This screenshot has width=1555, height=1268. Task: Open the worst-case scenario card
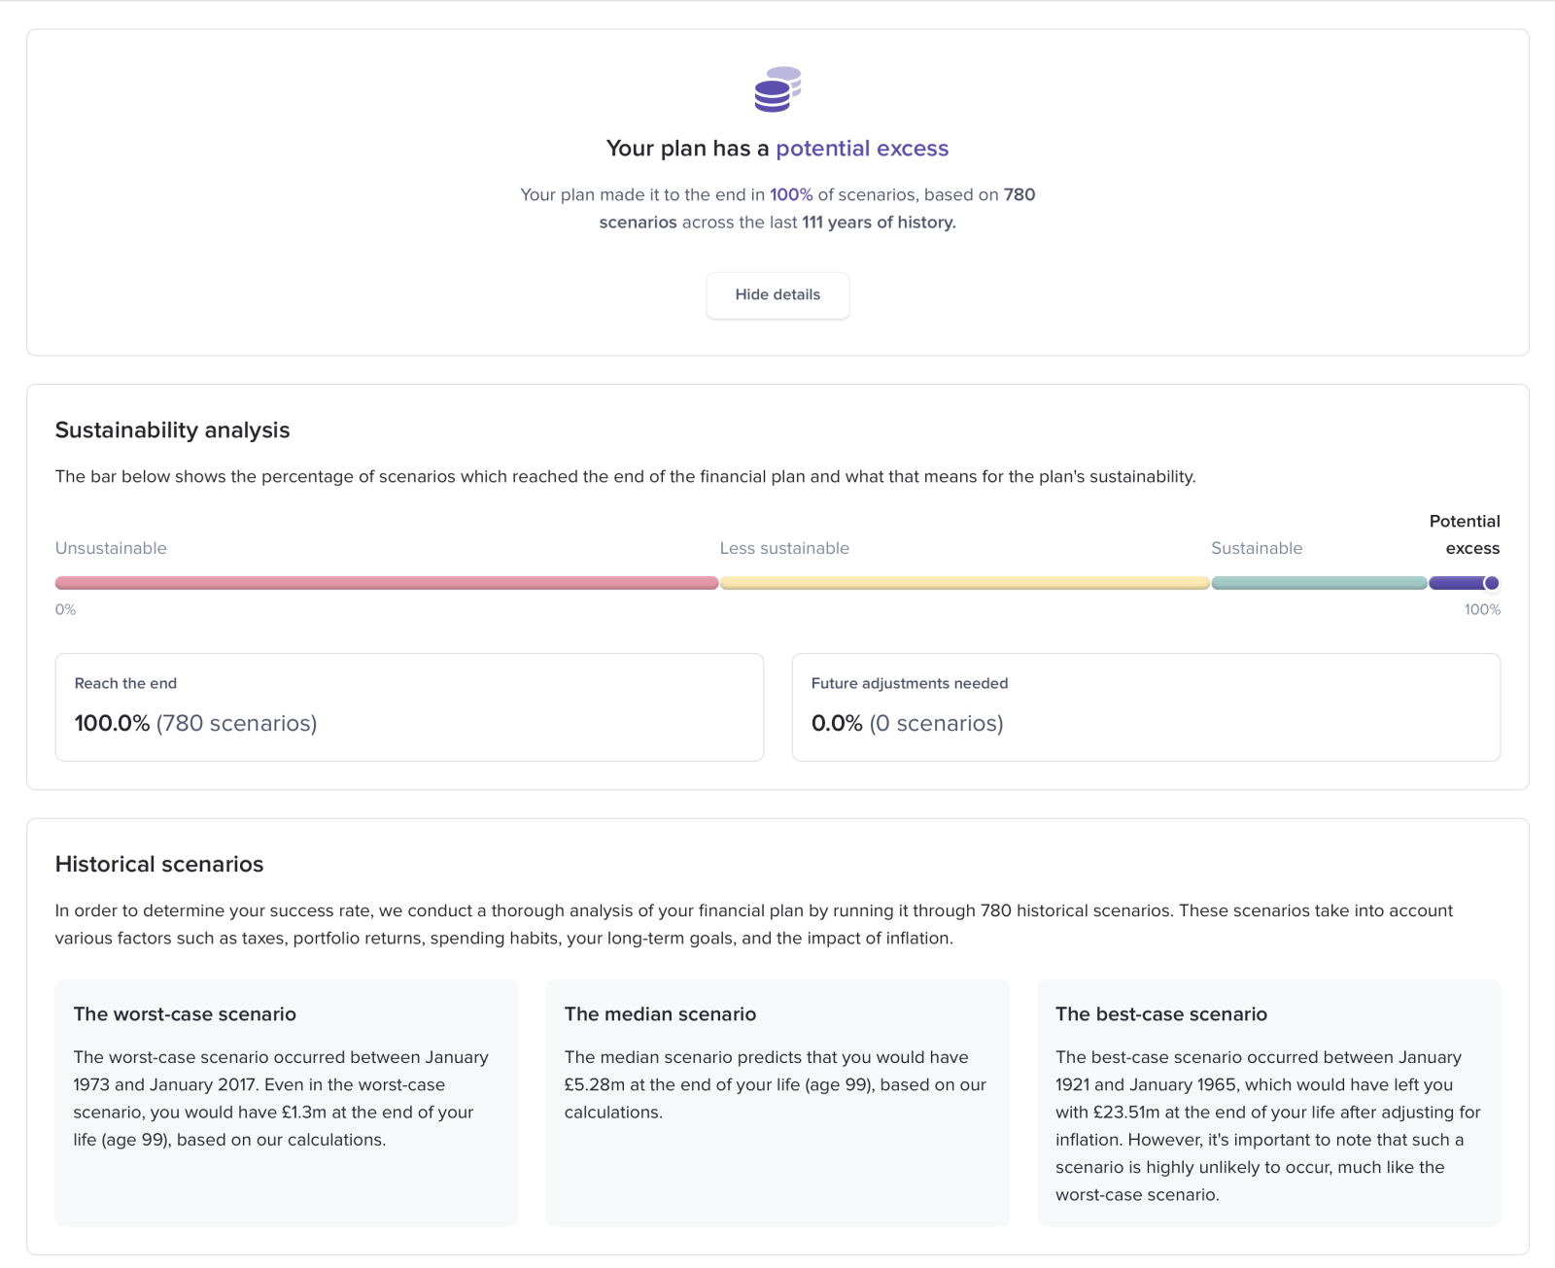[x=287, y=1102]
